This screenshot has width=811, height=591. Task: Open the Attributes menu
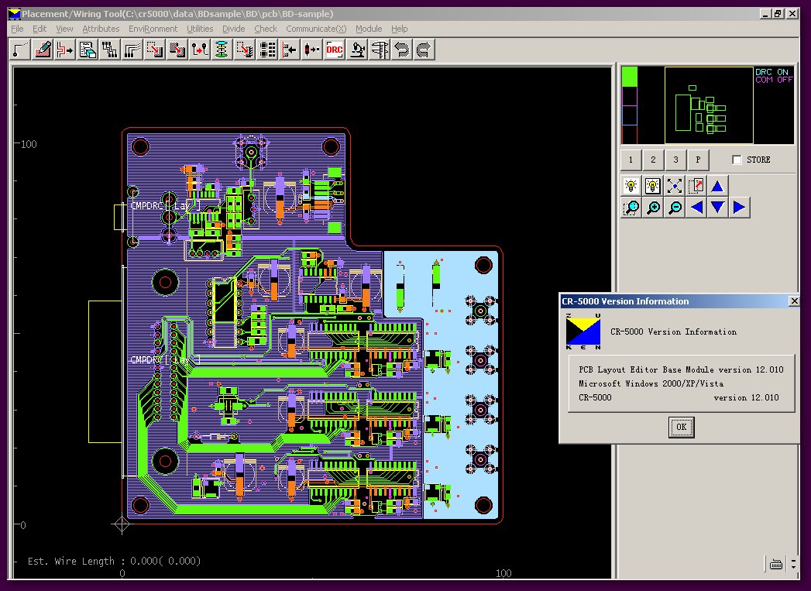pos(101,29)
